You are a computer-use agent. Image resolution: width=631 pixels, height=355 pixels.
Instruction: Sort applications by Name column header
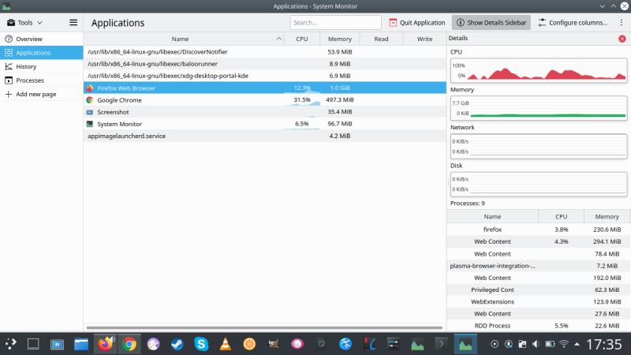[x=181, y=39]
